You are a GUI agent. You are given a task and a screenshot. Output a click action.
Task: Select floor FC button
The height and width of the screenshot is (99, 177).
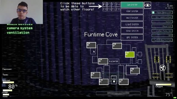pos(114,9)
